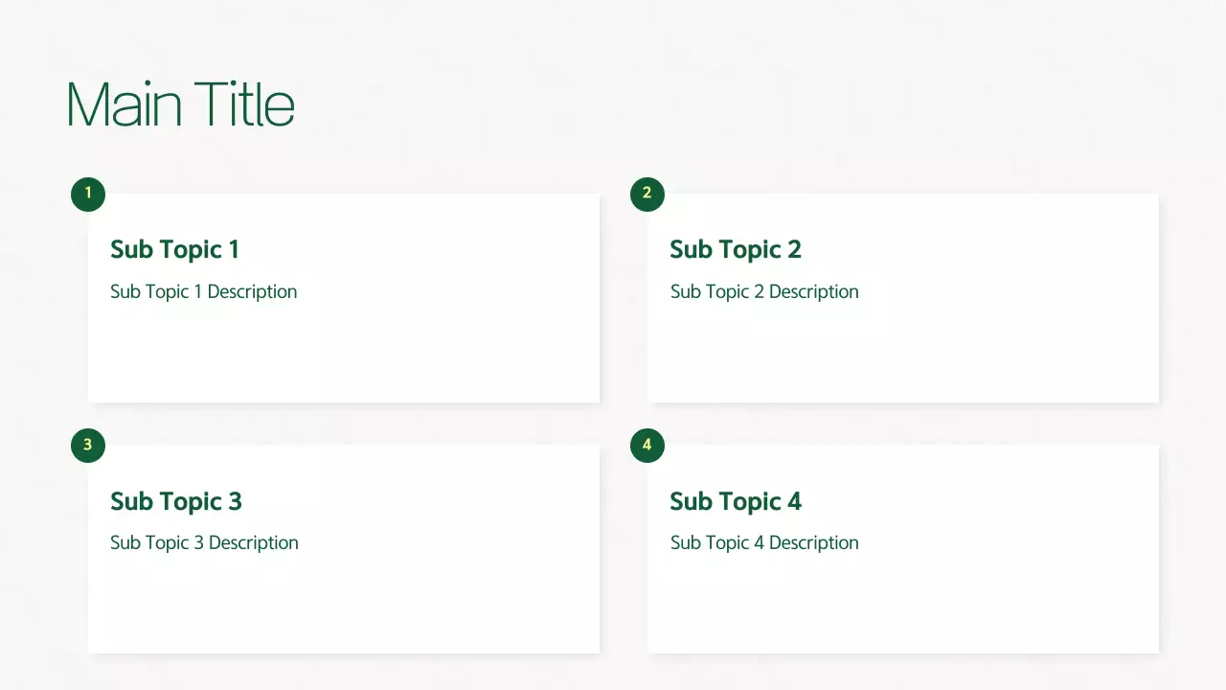Click the Sub Topic 3 heading
This screenshot has height=690, width=1226.
point(175,501)
